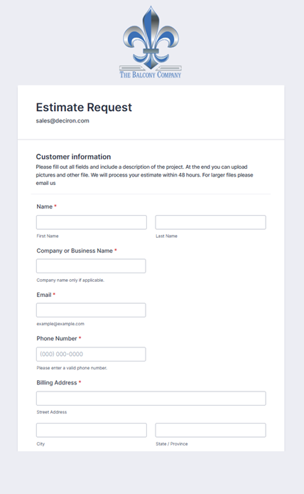Click the Billing Address label
The image size is (304, 494).
(57, 382)
